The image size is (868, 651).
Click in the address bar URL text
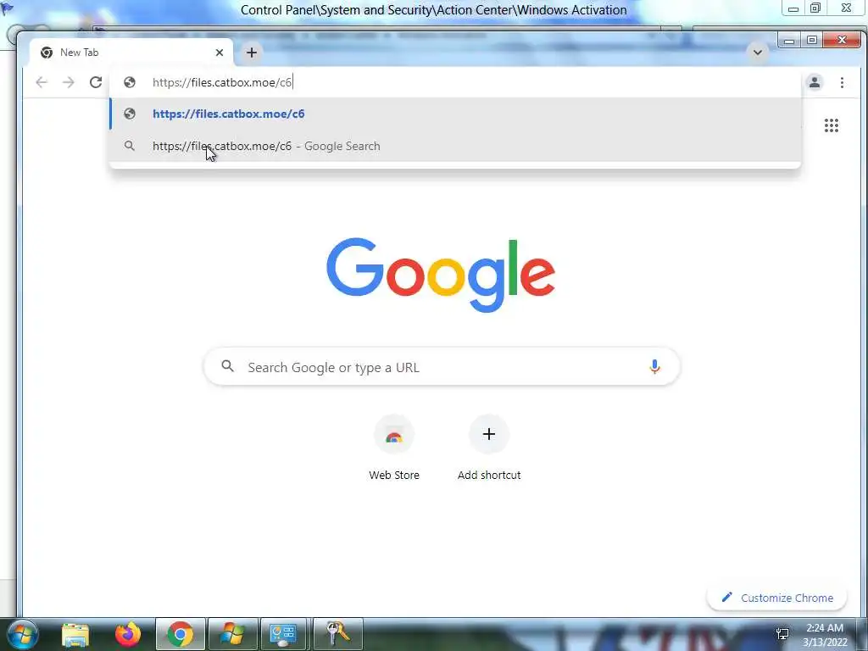222,82
